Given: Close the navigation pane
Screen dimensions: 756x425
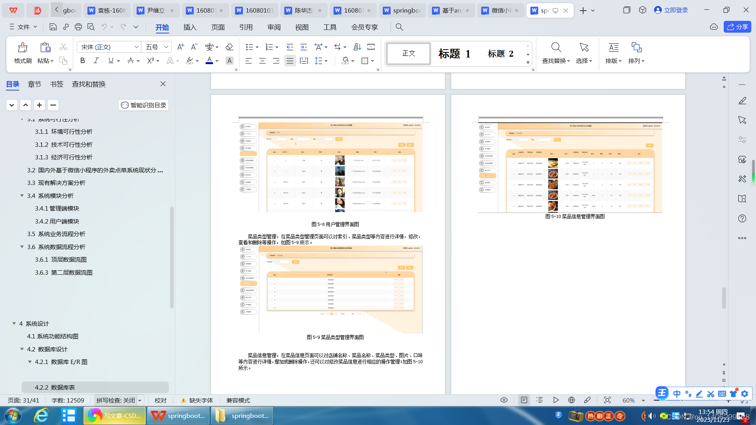Looking at the screenshot, I should coord(163,84).
